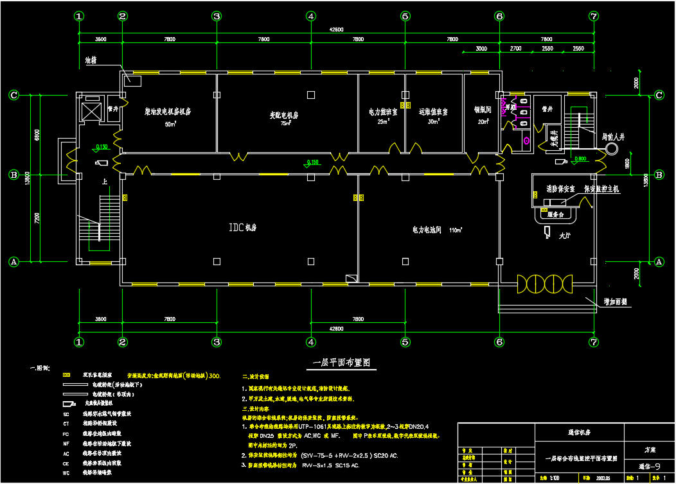Click the 通信机房 title block cell
This screenshot has width=676, height=484.
579,433
